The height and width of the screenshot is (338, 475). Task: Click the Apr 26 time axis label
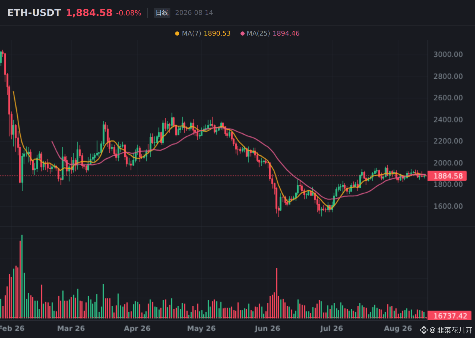point(137,329)
